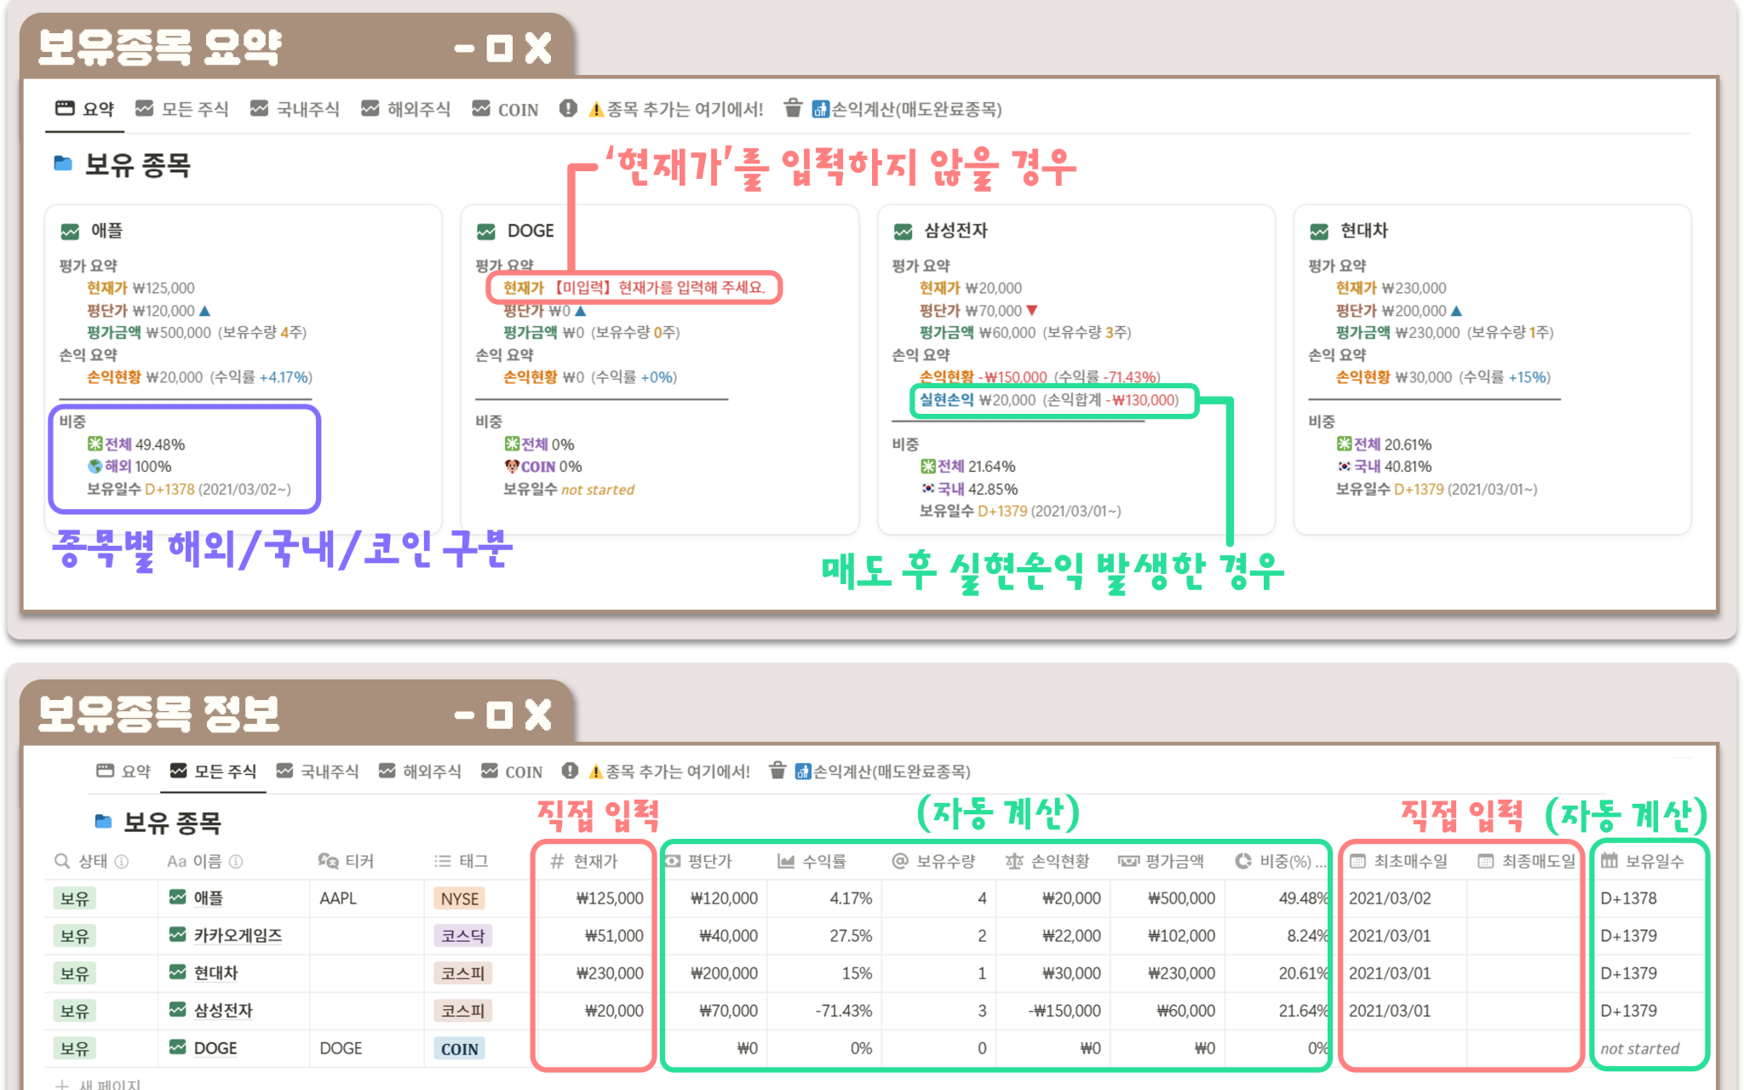This screenshot has width=1744, height=1090.
Task: Open 손익계산(매도완료종목) tab in top panel
Action: click(907, 109)
